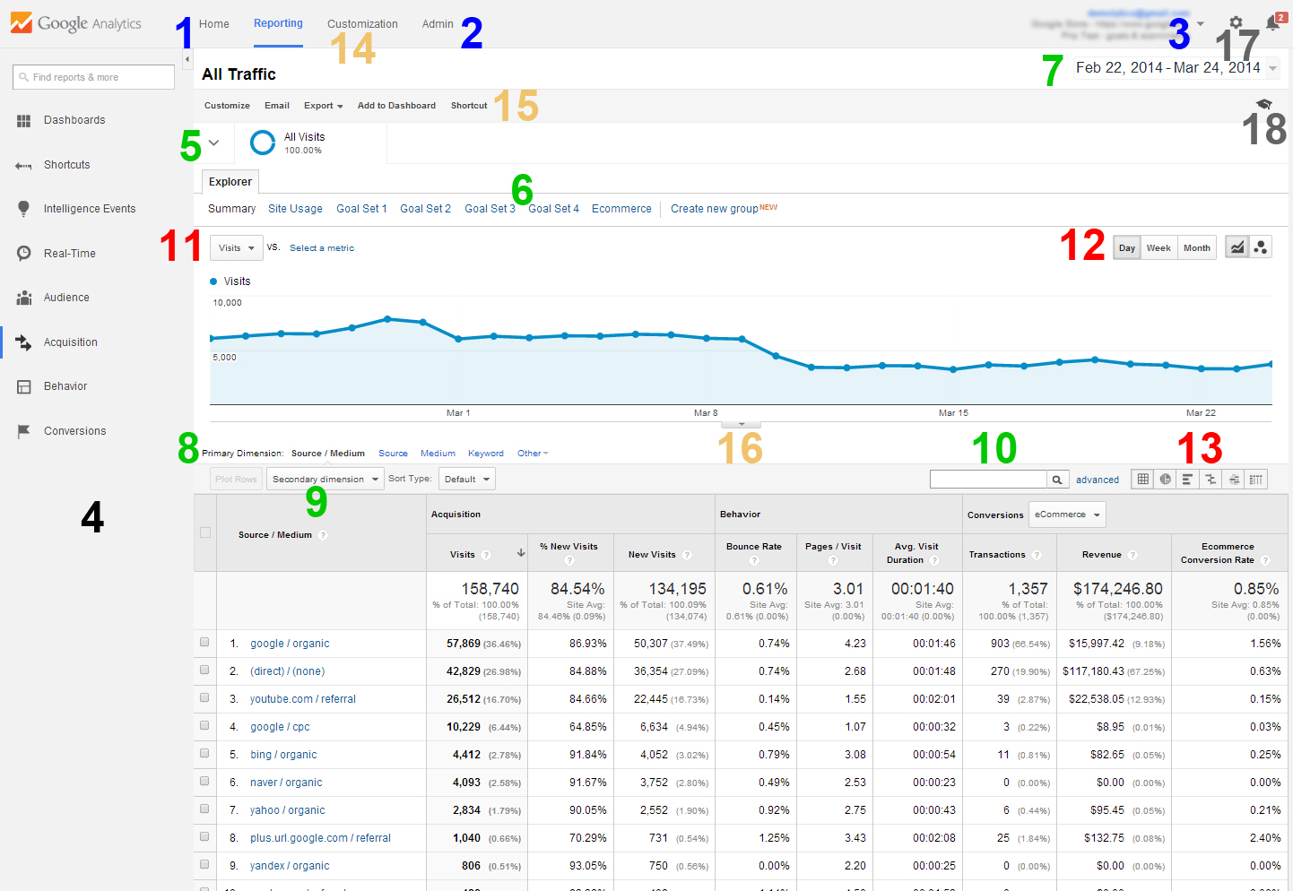Tick the checkbox for google / organic

coord(204,643)
